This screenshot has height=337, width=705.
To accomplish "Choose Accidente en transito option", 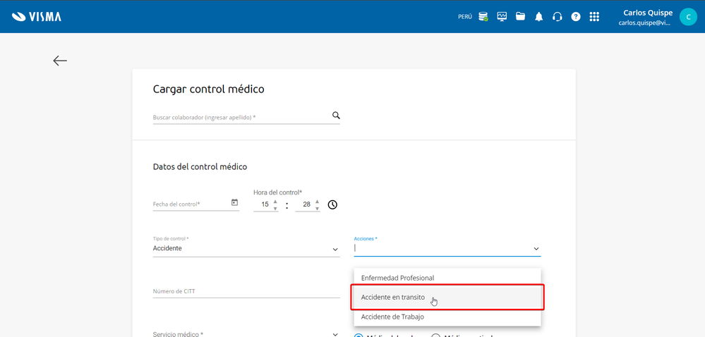I will click(393, 298).
